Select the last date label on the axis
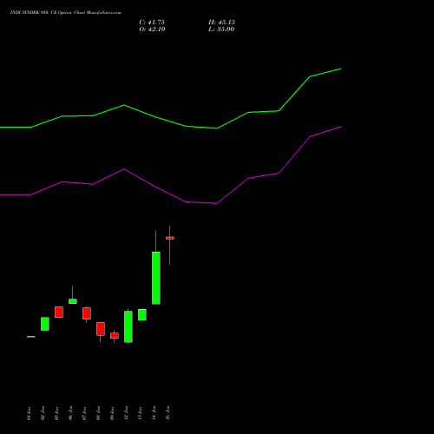The height and width of the screenshot is (434, 434). [168, 413]
